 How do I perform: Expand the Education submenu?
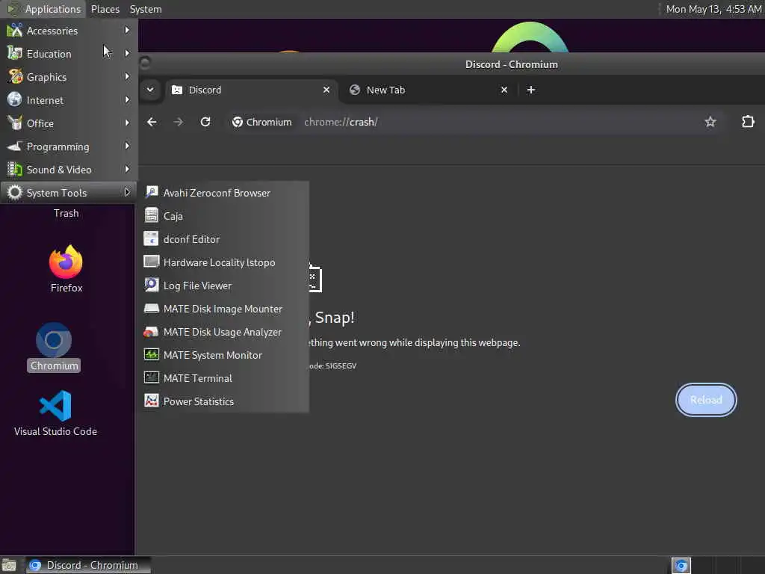pos(69,54)
